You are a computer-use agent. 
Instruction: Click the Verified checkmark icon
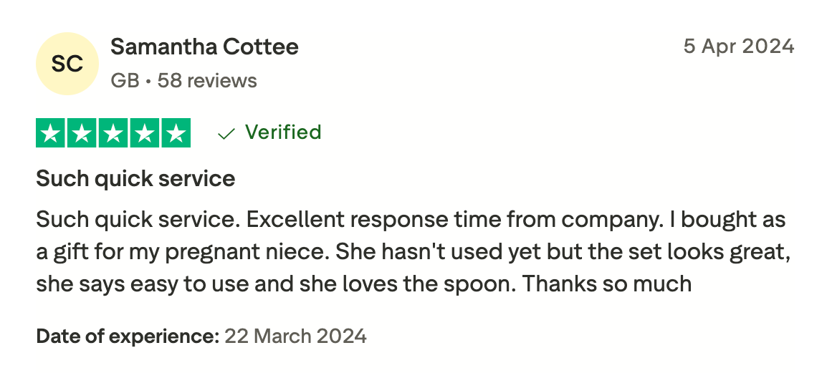pyautogui.click(x=226, y=134)
